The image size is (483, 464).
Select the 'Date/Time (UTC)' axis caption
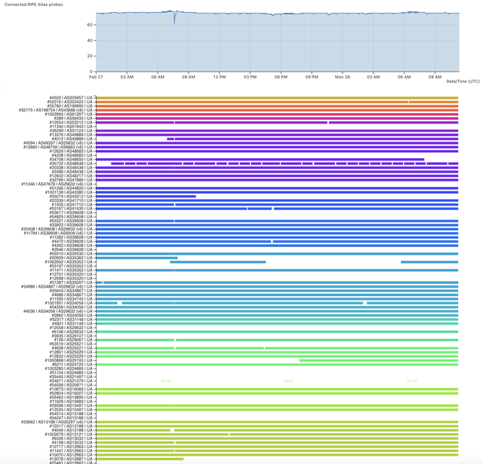[x=463, y=81]
